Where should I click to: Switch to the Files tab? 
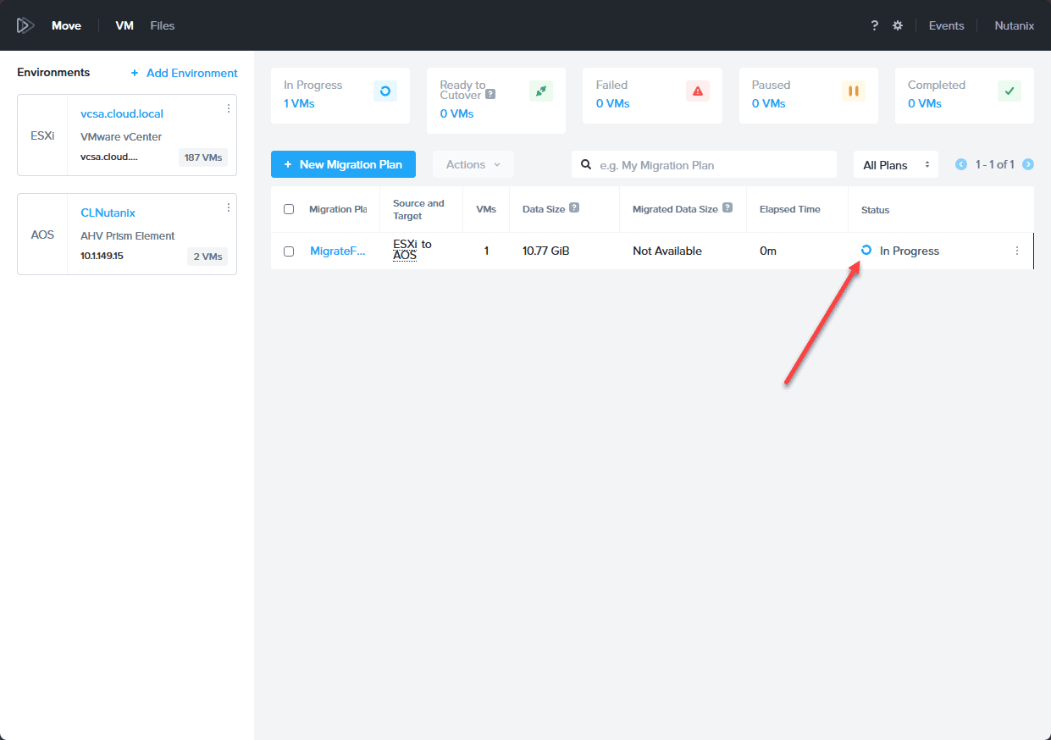point(163,25)
